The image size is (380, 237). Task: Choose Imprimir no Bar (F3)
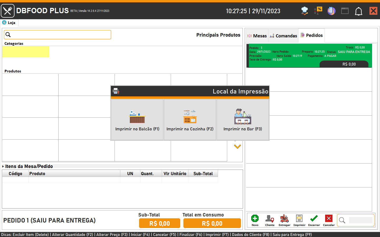click(243, 120)
